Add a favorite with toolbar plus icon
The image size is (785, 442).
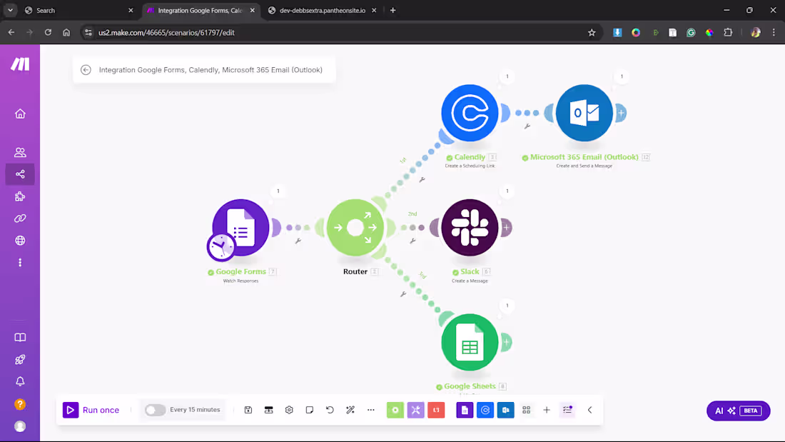click(547, 410)
